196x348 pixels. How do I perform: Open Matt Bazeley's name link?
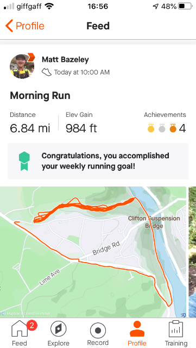pos(65,59)
